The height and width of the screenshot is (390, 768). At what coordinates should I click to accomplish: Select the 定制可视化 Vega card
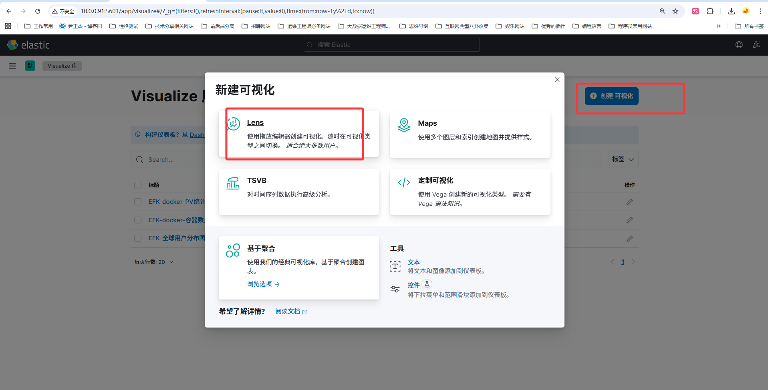470,192
